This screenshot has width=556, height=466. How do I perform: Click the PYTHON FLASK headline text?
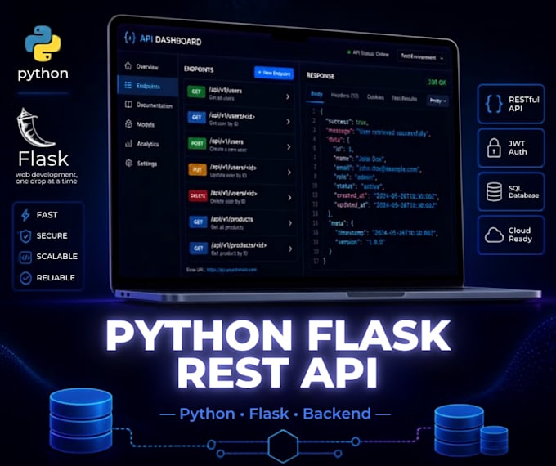click(x=278, y=335)
